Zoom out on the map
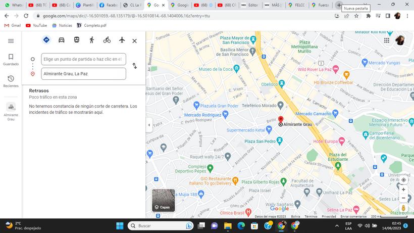 pyautogui.click(x=403, y=198)
